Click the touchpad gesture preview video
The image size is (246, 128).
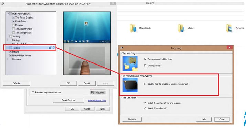(87, 43)
